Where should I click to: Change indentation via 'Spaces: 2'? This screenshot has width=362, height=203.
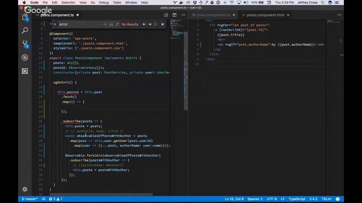coord(255,199)
